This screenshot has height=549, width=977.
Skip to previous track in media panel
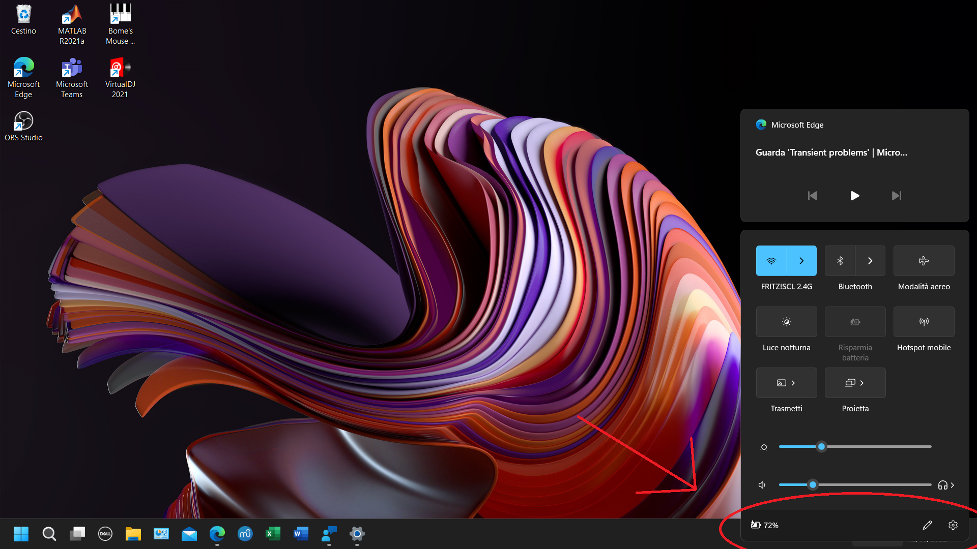pos(813,196)
